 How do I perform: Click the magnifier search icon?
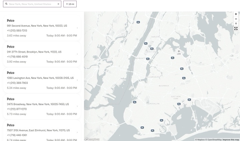pos(6,4)
